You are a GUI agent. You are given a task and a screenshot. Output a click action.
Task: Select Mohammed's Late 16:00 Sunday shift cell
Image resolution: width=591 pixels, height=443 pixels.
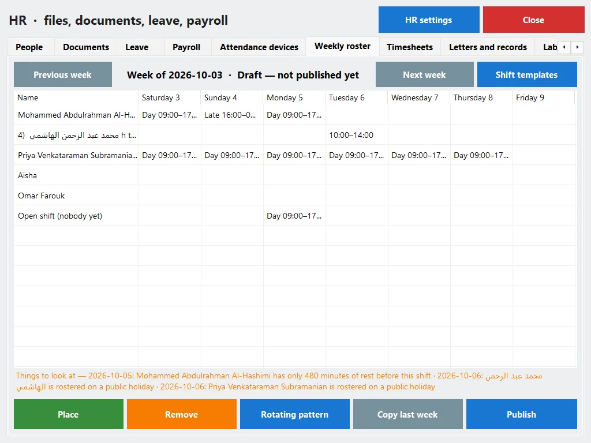coord(232,115)
